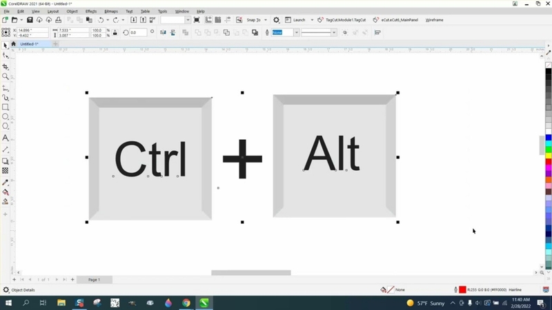Add a new document tab with plus
552x310 pixels.
point(56,44)
